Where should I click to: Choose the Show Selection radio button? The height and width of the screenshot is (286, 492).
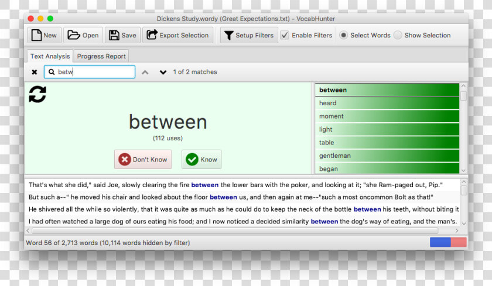coord(398,35)
